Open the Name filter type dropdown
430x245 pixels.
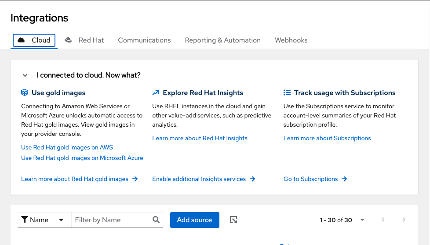pyautogui.click(x=44, y=220)
